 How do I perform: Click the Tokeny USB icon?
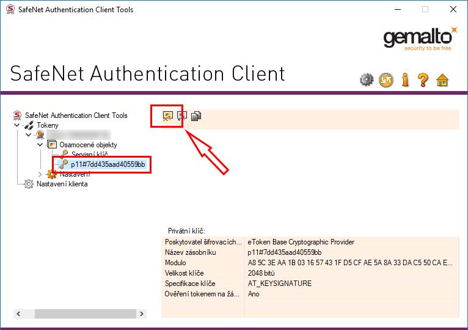[29, 125]
